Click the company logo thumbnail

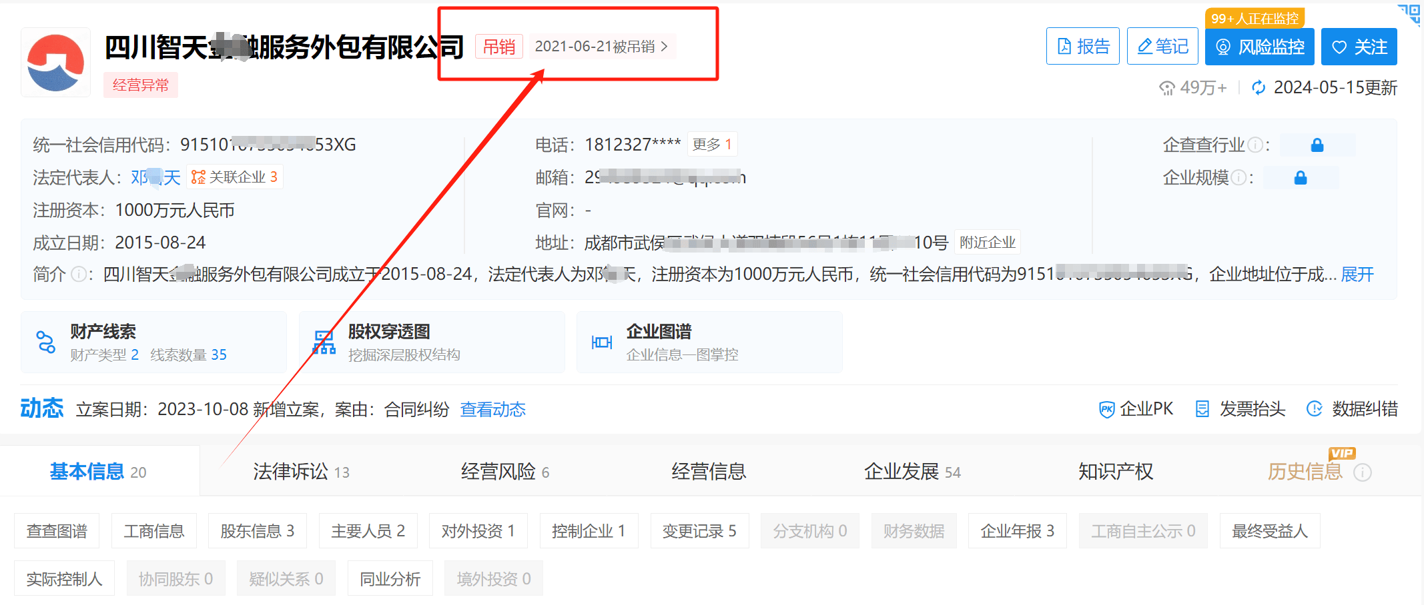(x=55, y=63)
